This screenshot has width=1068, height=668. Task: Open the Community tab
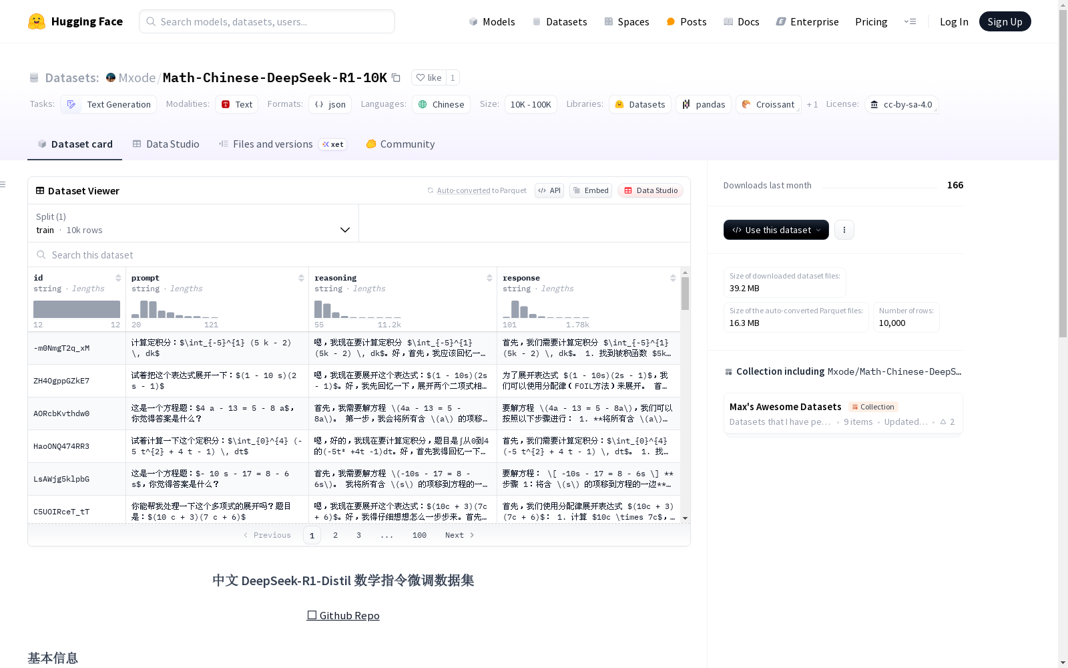coord(400,144)
